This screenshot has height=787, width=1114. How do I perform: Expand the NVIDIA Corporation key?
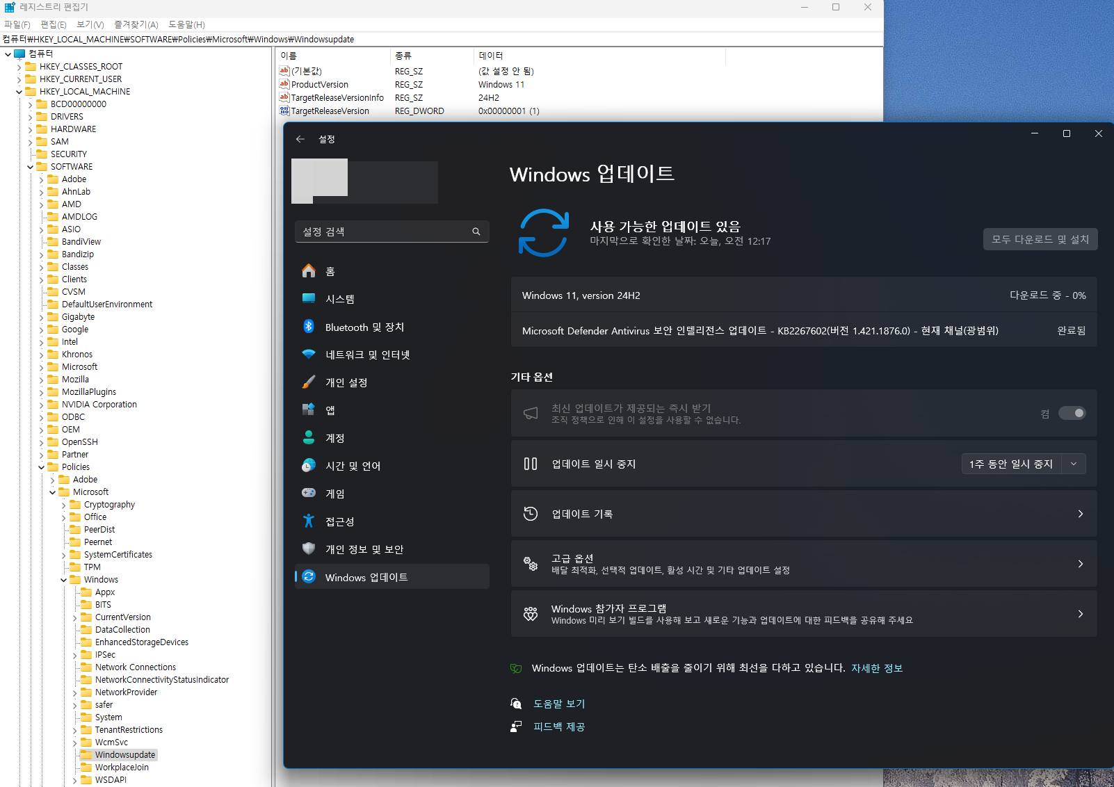click(41, 405)
